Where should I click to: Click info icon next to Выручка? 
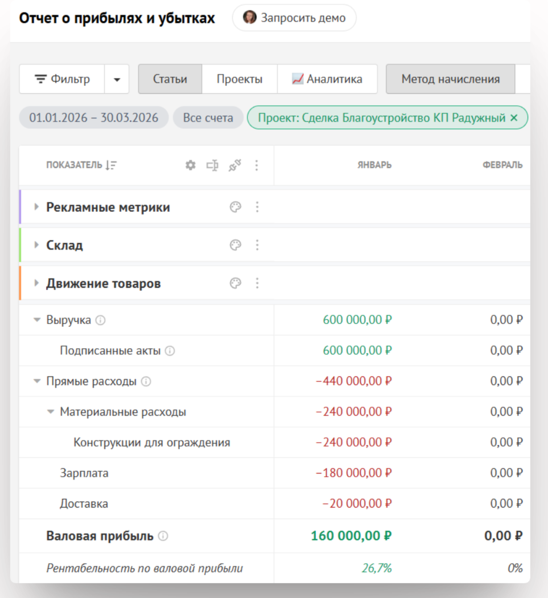[100, 320]
